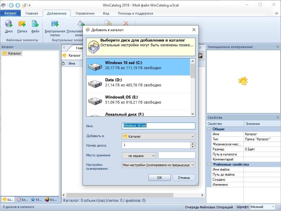Click the Ка... catalog star bottom tab

(8, 199)
